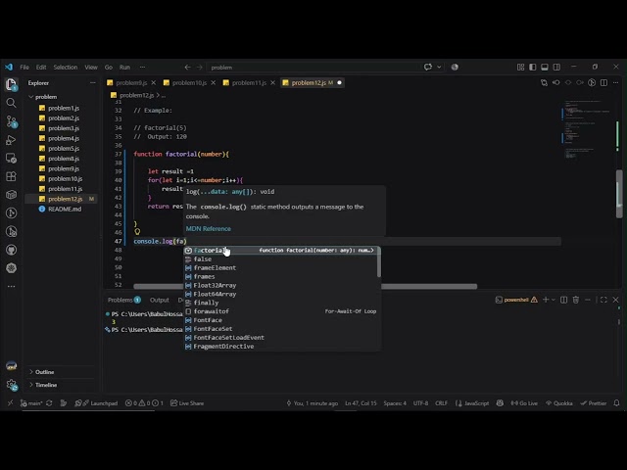Open the Accounts avatar icon
This screenshot has width=627, height=470.
click(x=11, y=365)
